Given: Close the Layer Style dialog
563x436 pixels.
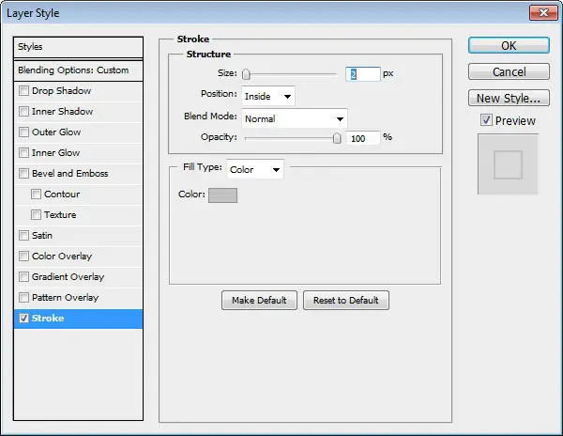Looking at the screenshot, I should 543,13.
